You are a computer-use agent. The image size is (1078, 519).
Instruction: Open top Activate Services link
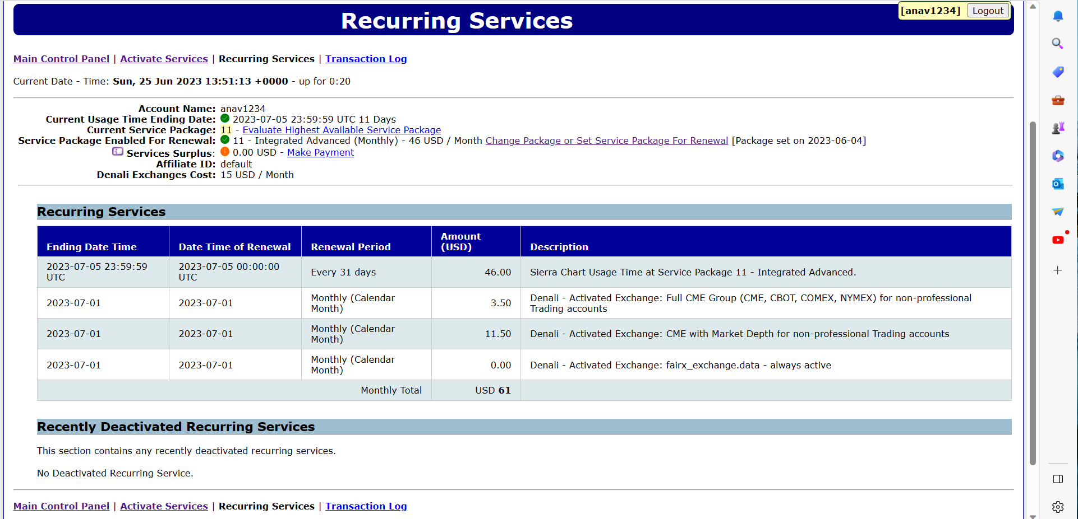[x=164, y=59]
